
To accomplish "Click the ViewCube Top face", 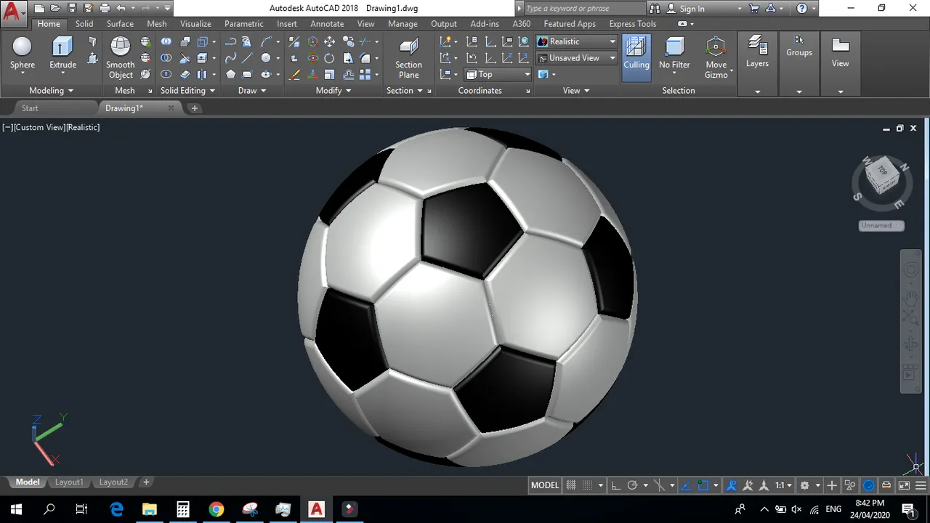I will 882,170.
